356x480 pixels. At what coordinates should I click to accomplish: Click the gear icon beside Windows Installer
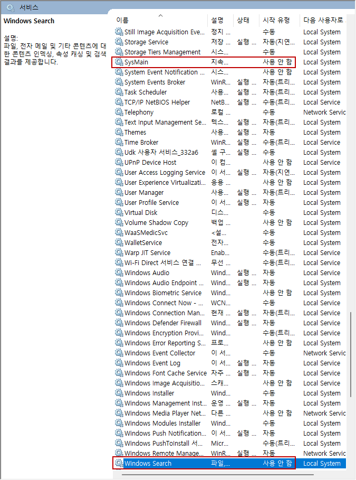(x=119, y=393)
